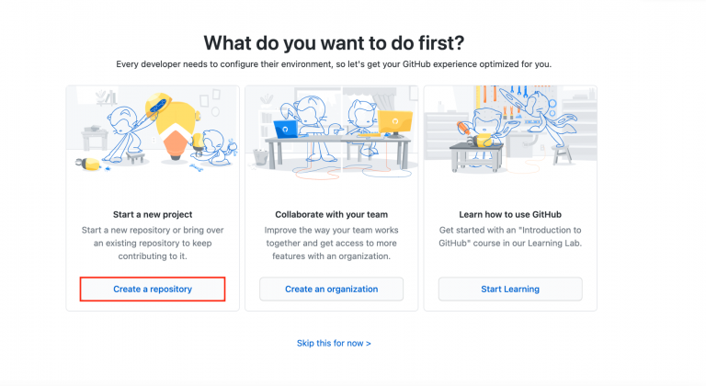Open the Collaborate with your team illustration
The image size is (706, 386).
coord(331,131)
